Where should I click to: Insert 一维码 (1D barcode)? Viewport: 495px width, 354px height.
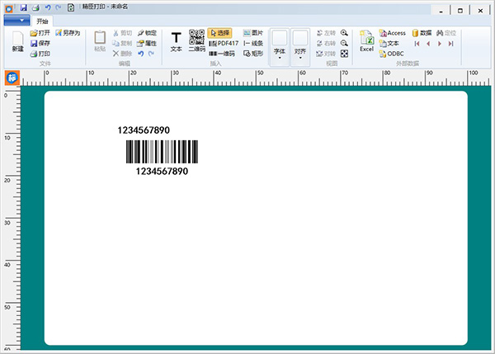click(x=222, y=54)
